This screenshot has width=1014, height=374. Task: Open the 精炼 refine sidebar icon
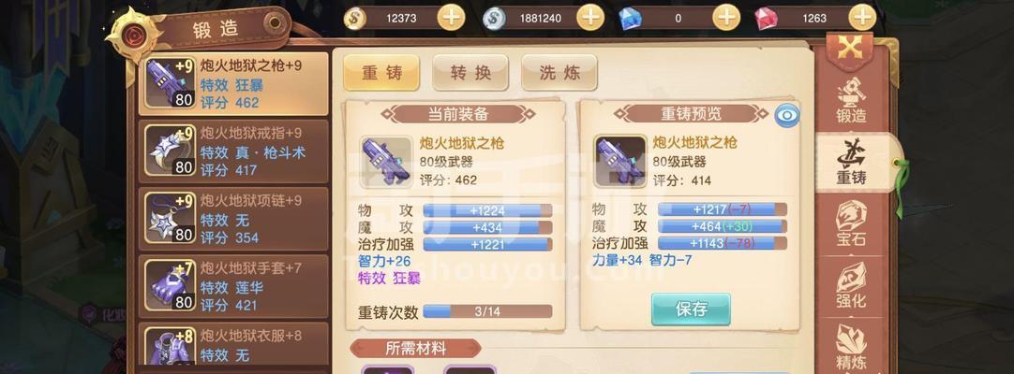(x=851, y=346)
